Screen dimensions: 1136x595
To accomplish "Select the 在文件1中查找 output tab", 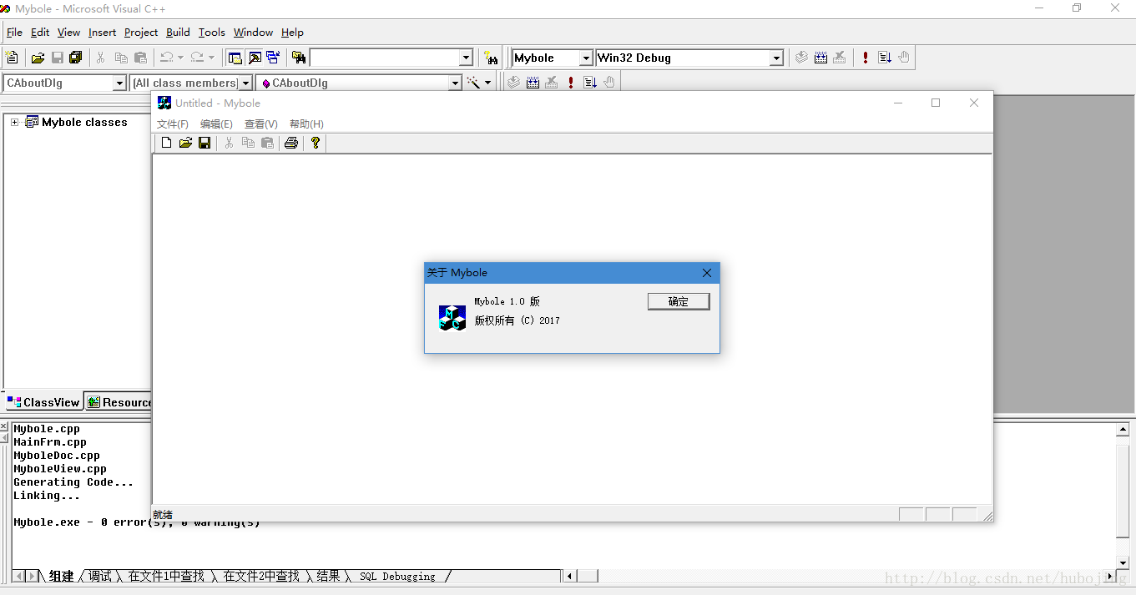I will [x=166, y=576].
